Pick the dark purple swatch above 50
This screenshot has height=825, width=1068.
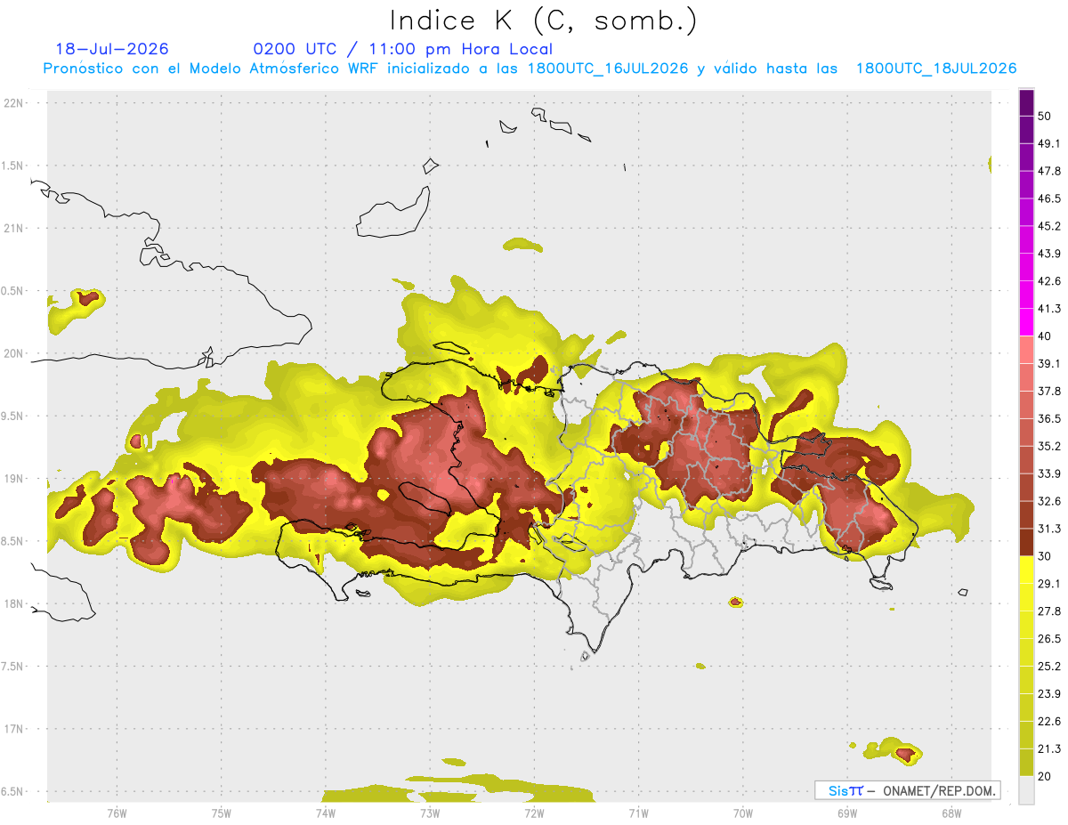pos(1026,102)
